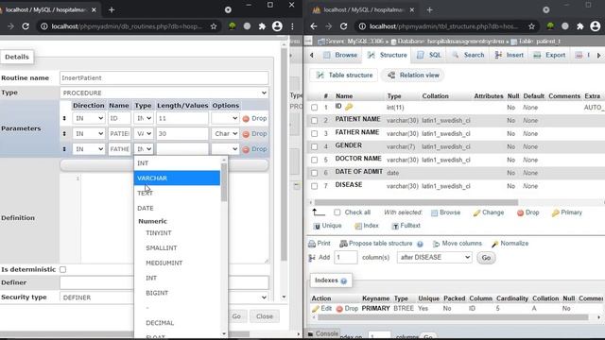Viewport: 605px width, 340px height.
Task: Click Table structure sub-tab button
Action: [x=344, y=76]
